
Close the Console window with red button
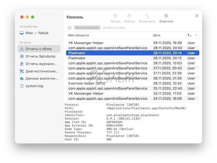tap(22, 17)
